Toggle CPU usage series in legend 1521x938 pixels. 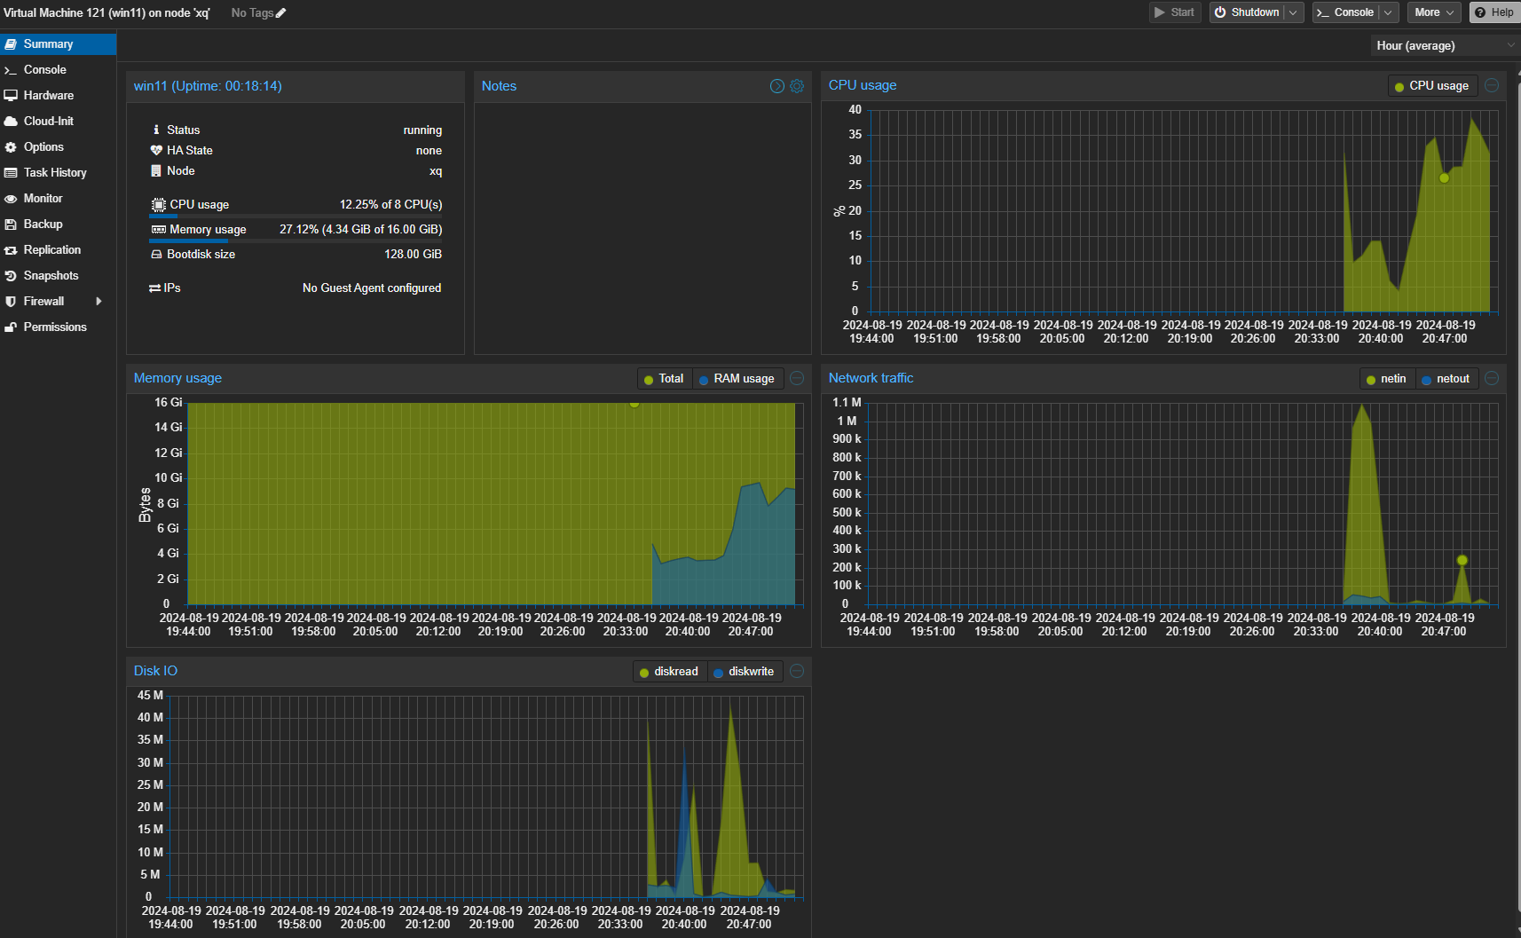[1431, 86]
